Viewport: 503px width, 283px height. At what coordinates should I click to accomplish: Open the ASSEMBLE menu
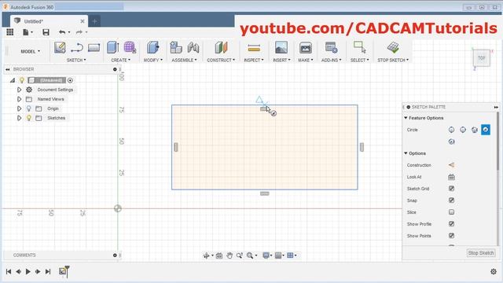(184, 60)
